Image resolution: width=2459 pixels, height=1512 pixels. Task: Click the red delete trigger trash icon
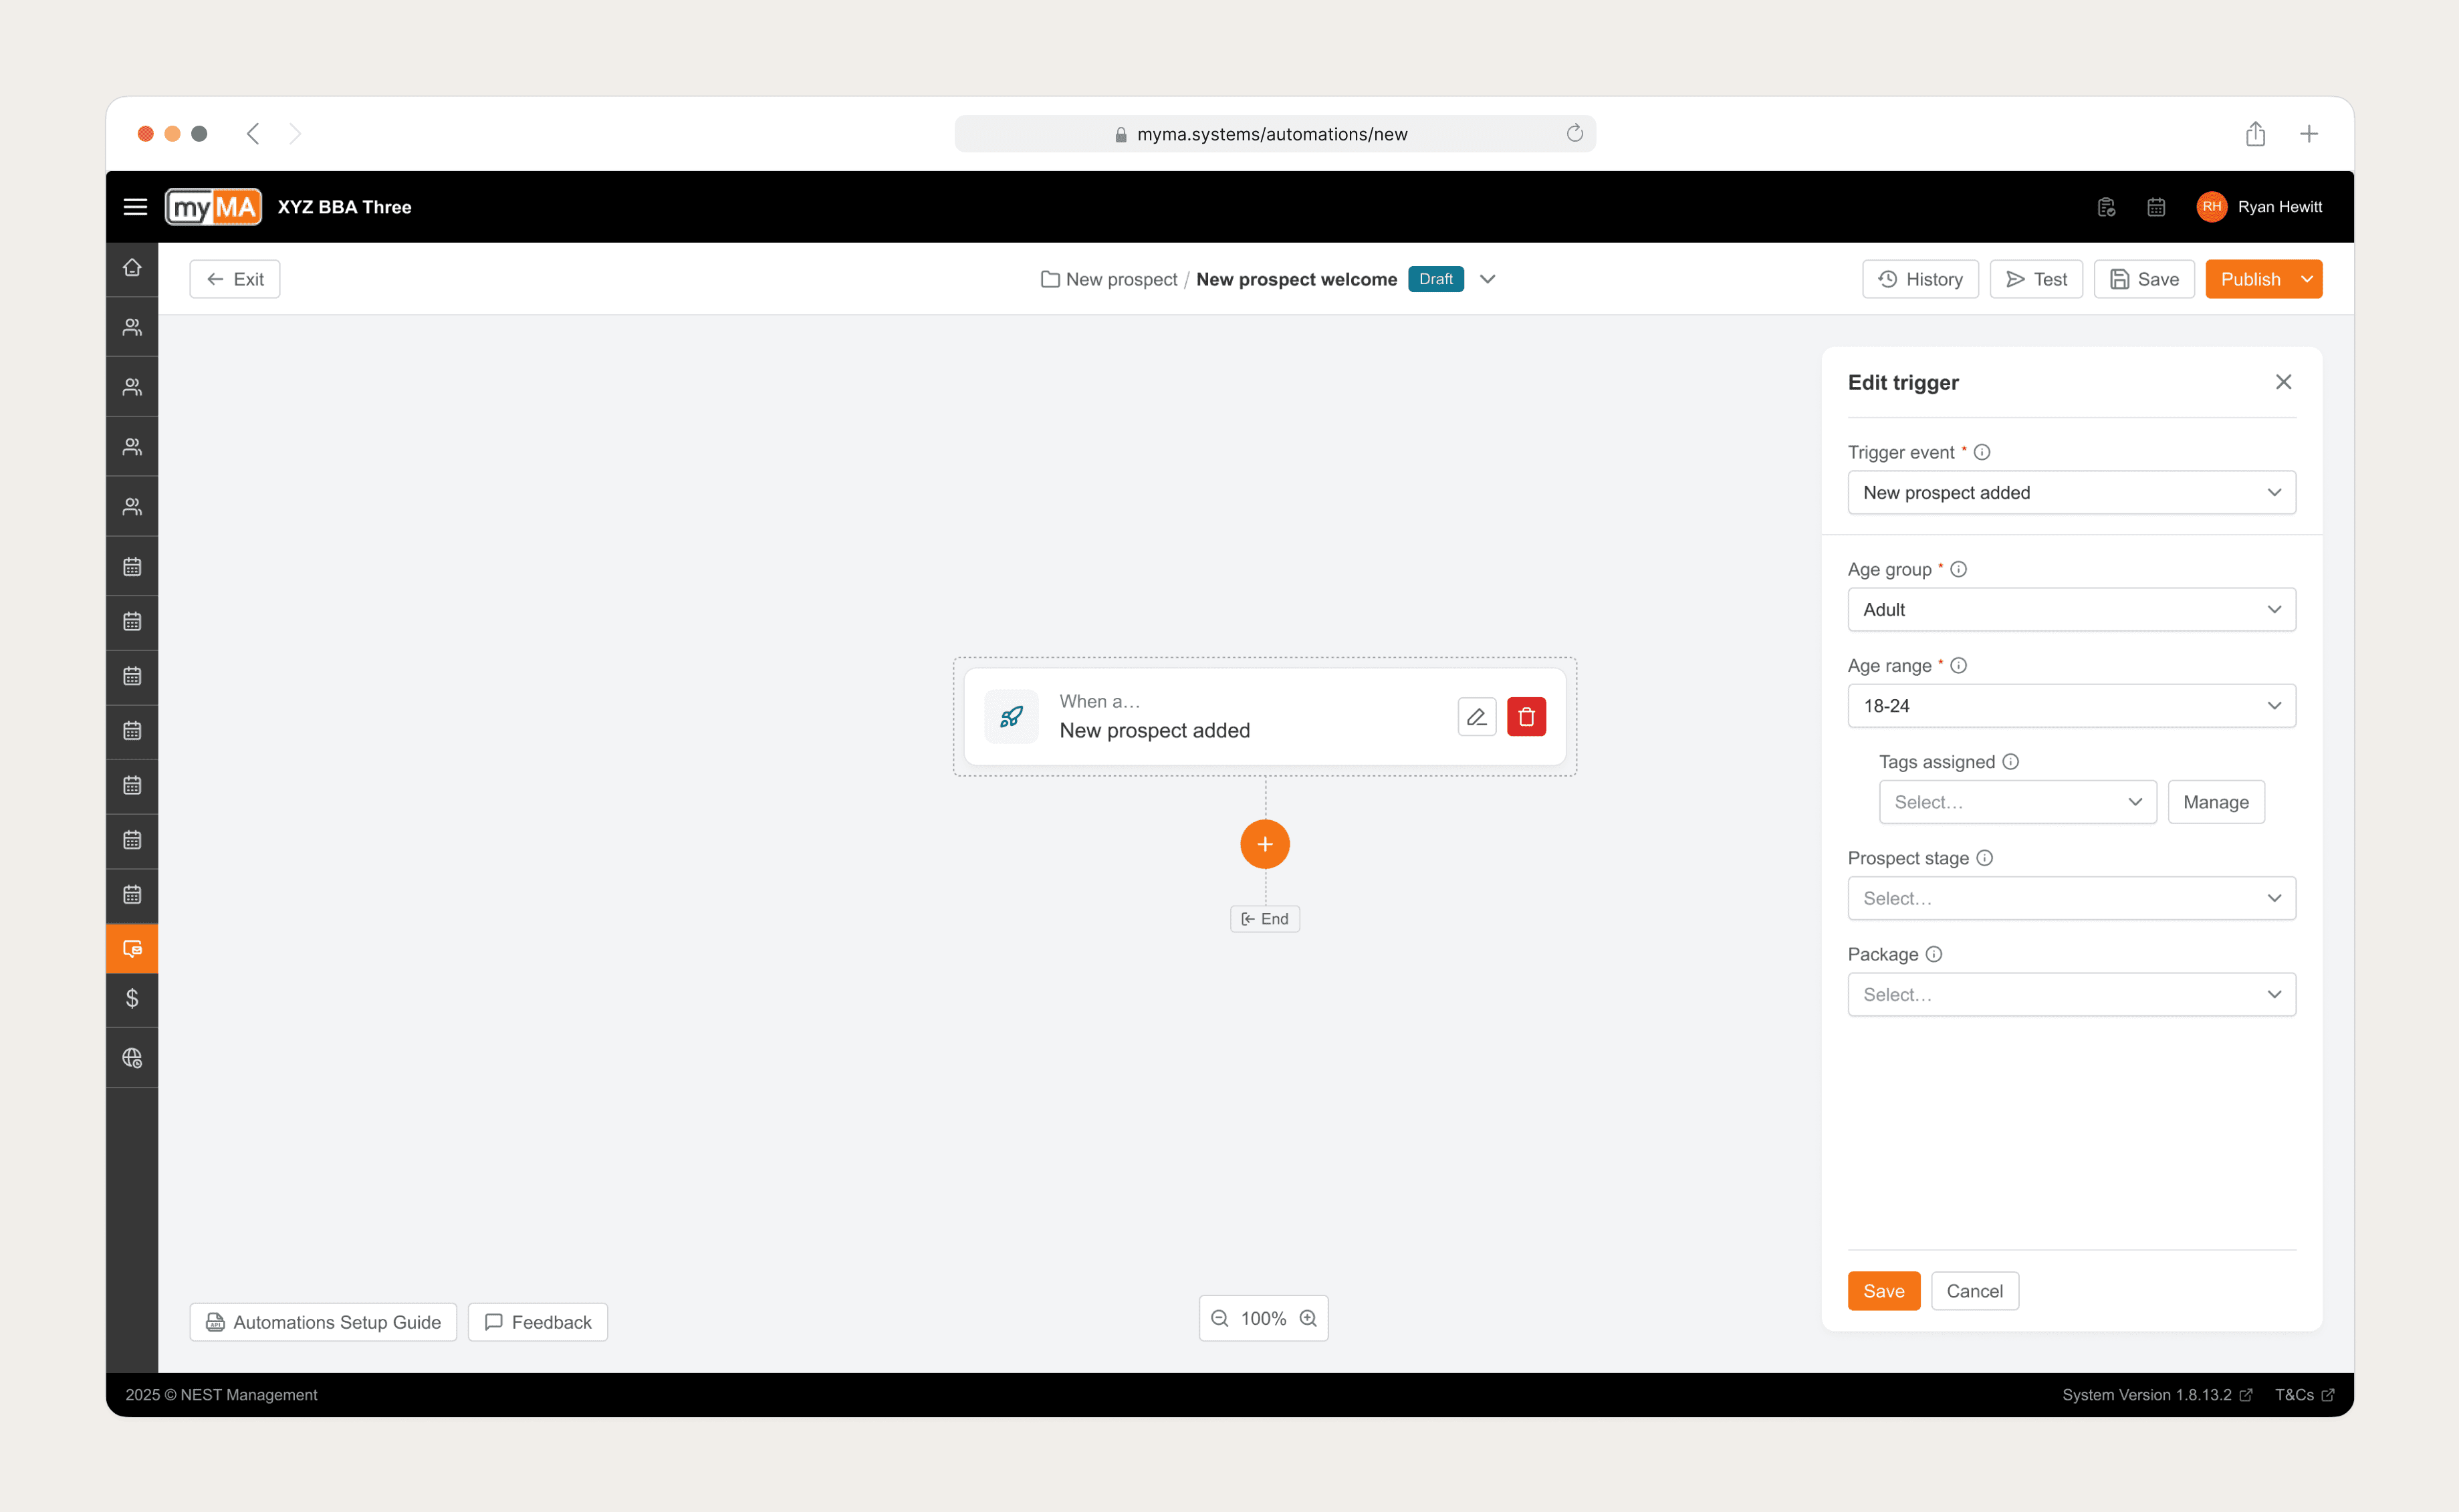click(x=1526, y=716)
